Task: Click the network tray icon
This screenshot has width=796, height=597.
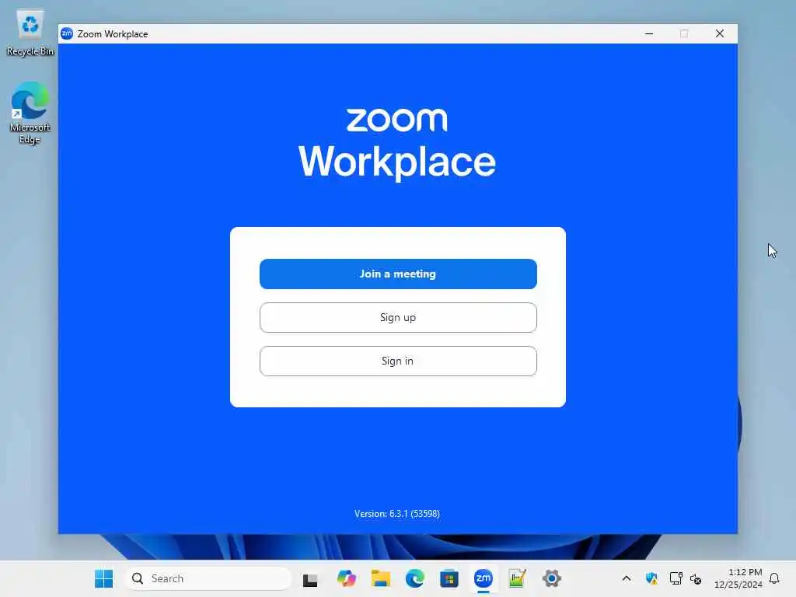Action: tap(676, 578)
